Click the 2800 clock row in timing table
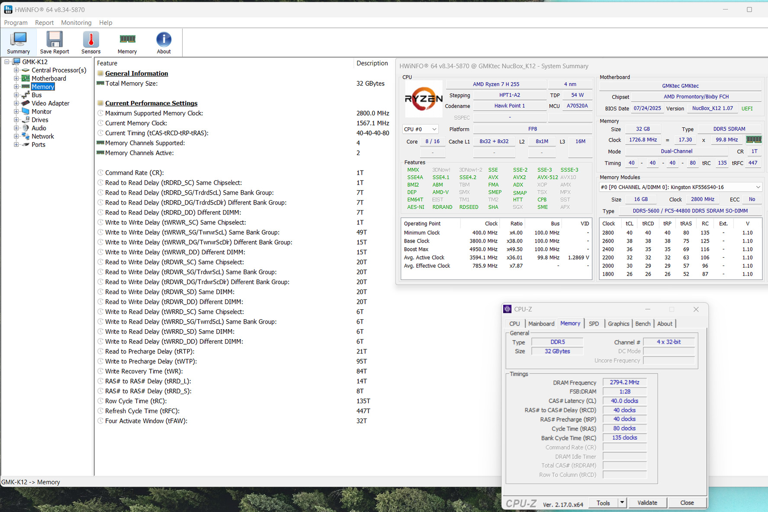 [681, 233]
